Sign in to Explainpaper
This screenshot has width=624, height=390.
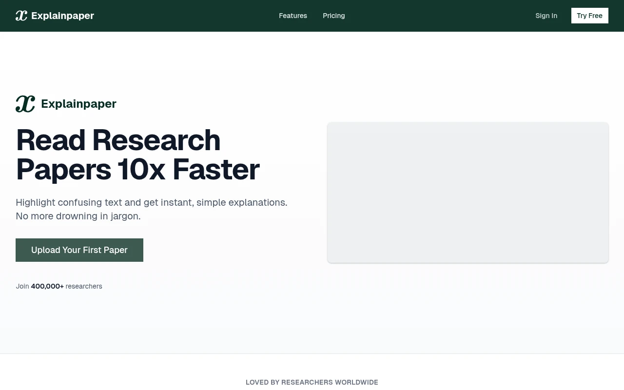[546, 16]
